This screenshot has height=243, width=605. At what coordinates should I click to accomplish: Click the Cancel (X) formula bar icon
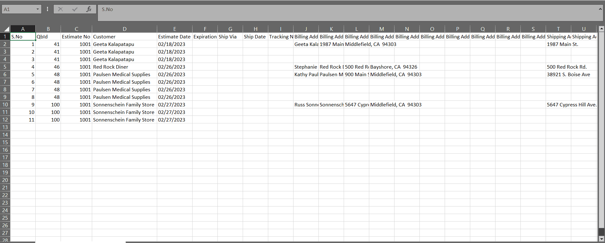[60, 9]
